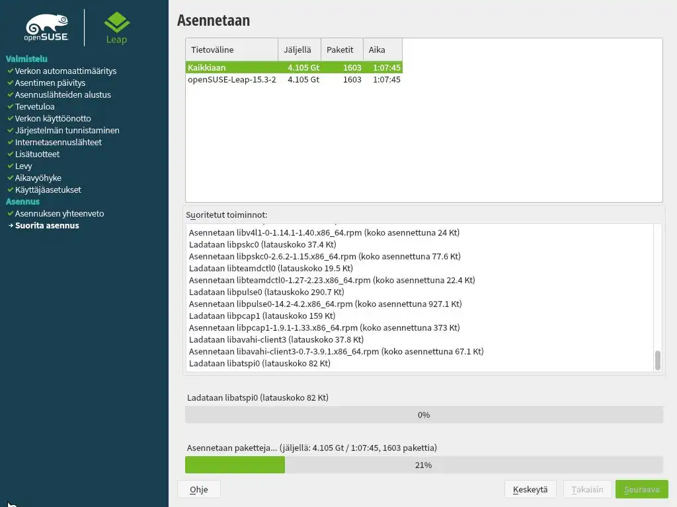Select Internetasennuslähteet step
This screenshot has height=507, width=677.
click(58, 142)
